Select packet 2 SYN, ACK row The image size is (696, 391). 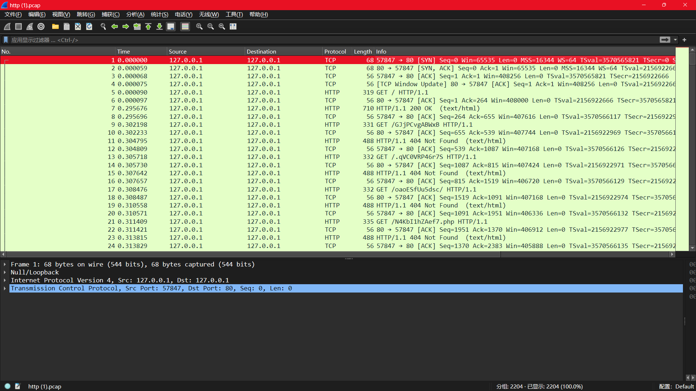click(338, 68)
